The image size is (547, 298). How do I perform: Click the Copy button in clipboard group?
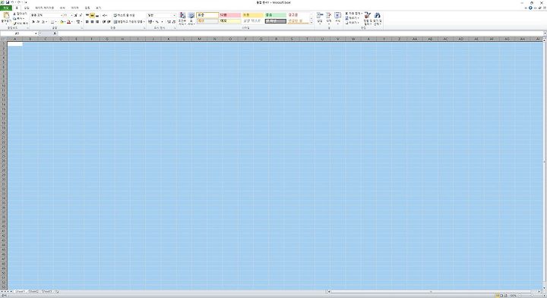tap(18, 18)
